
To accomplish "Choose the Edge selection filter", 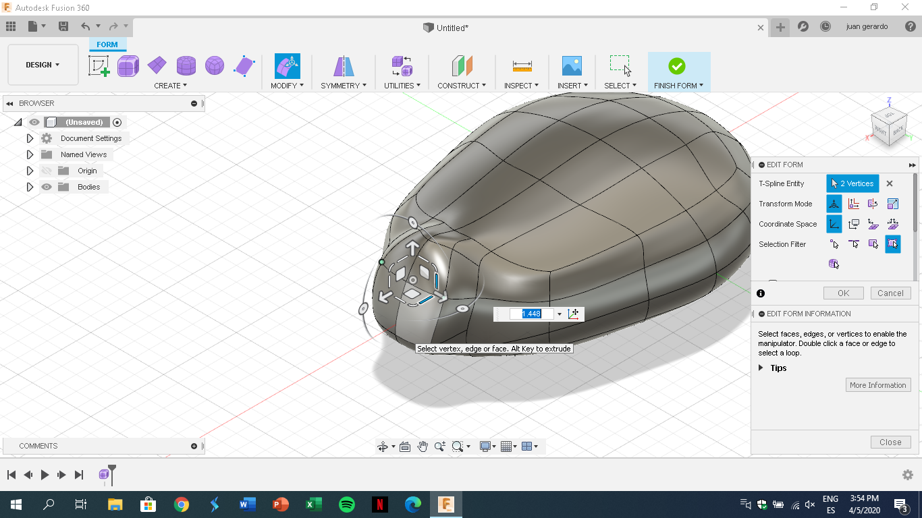I will pos(854,244).
